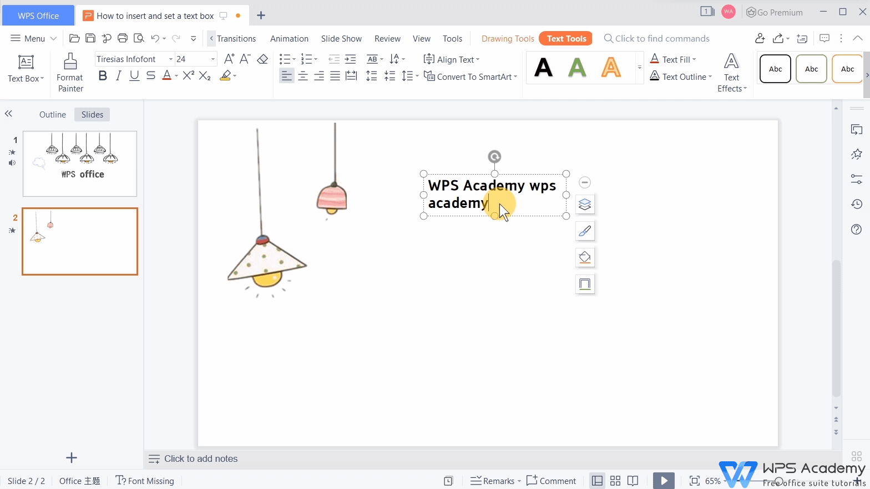Open help icon in right sidebar
The width and height of the screenshot is (870, 489).
pyautogui.click(x=856, y=230)
